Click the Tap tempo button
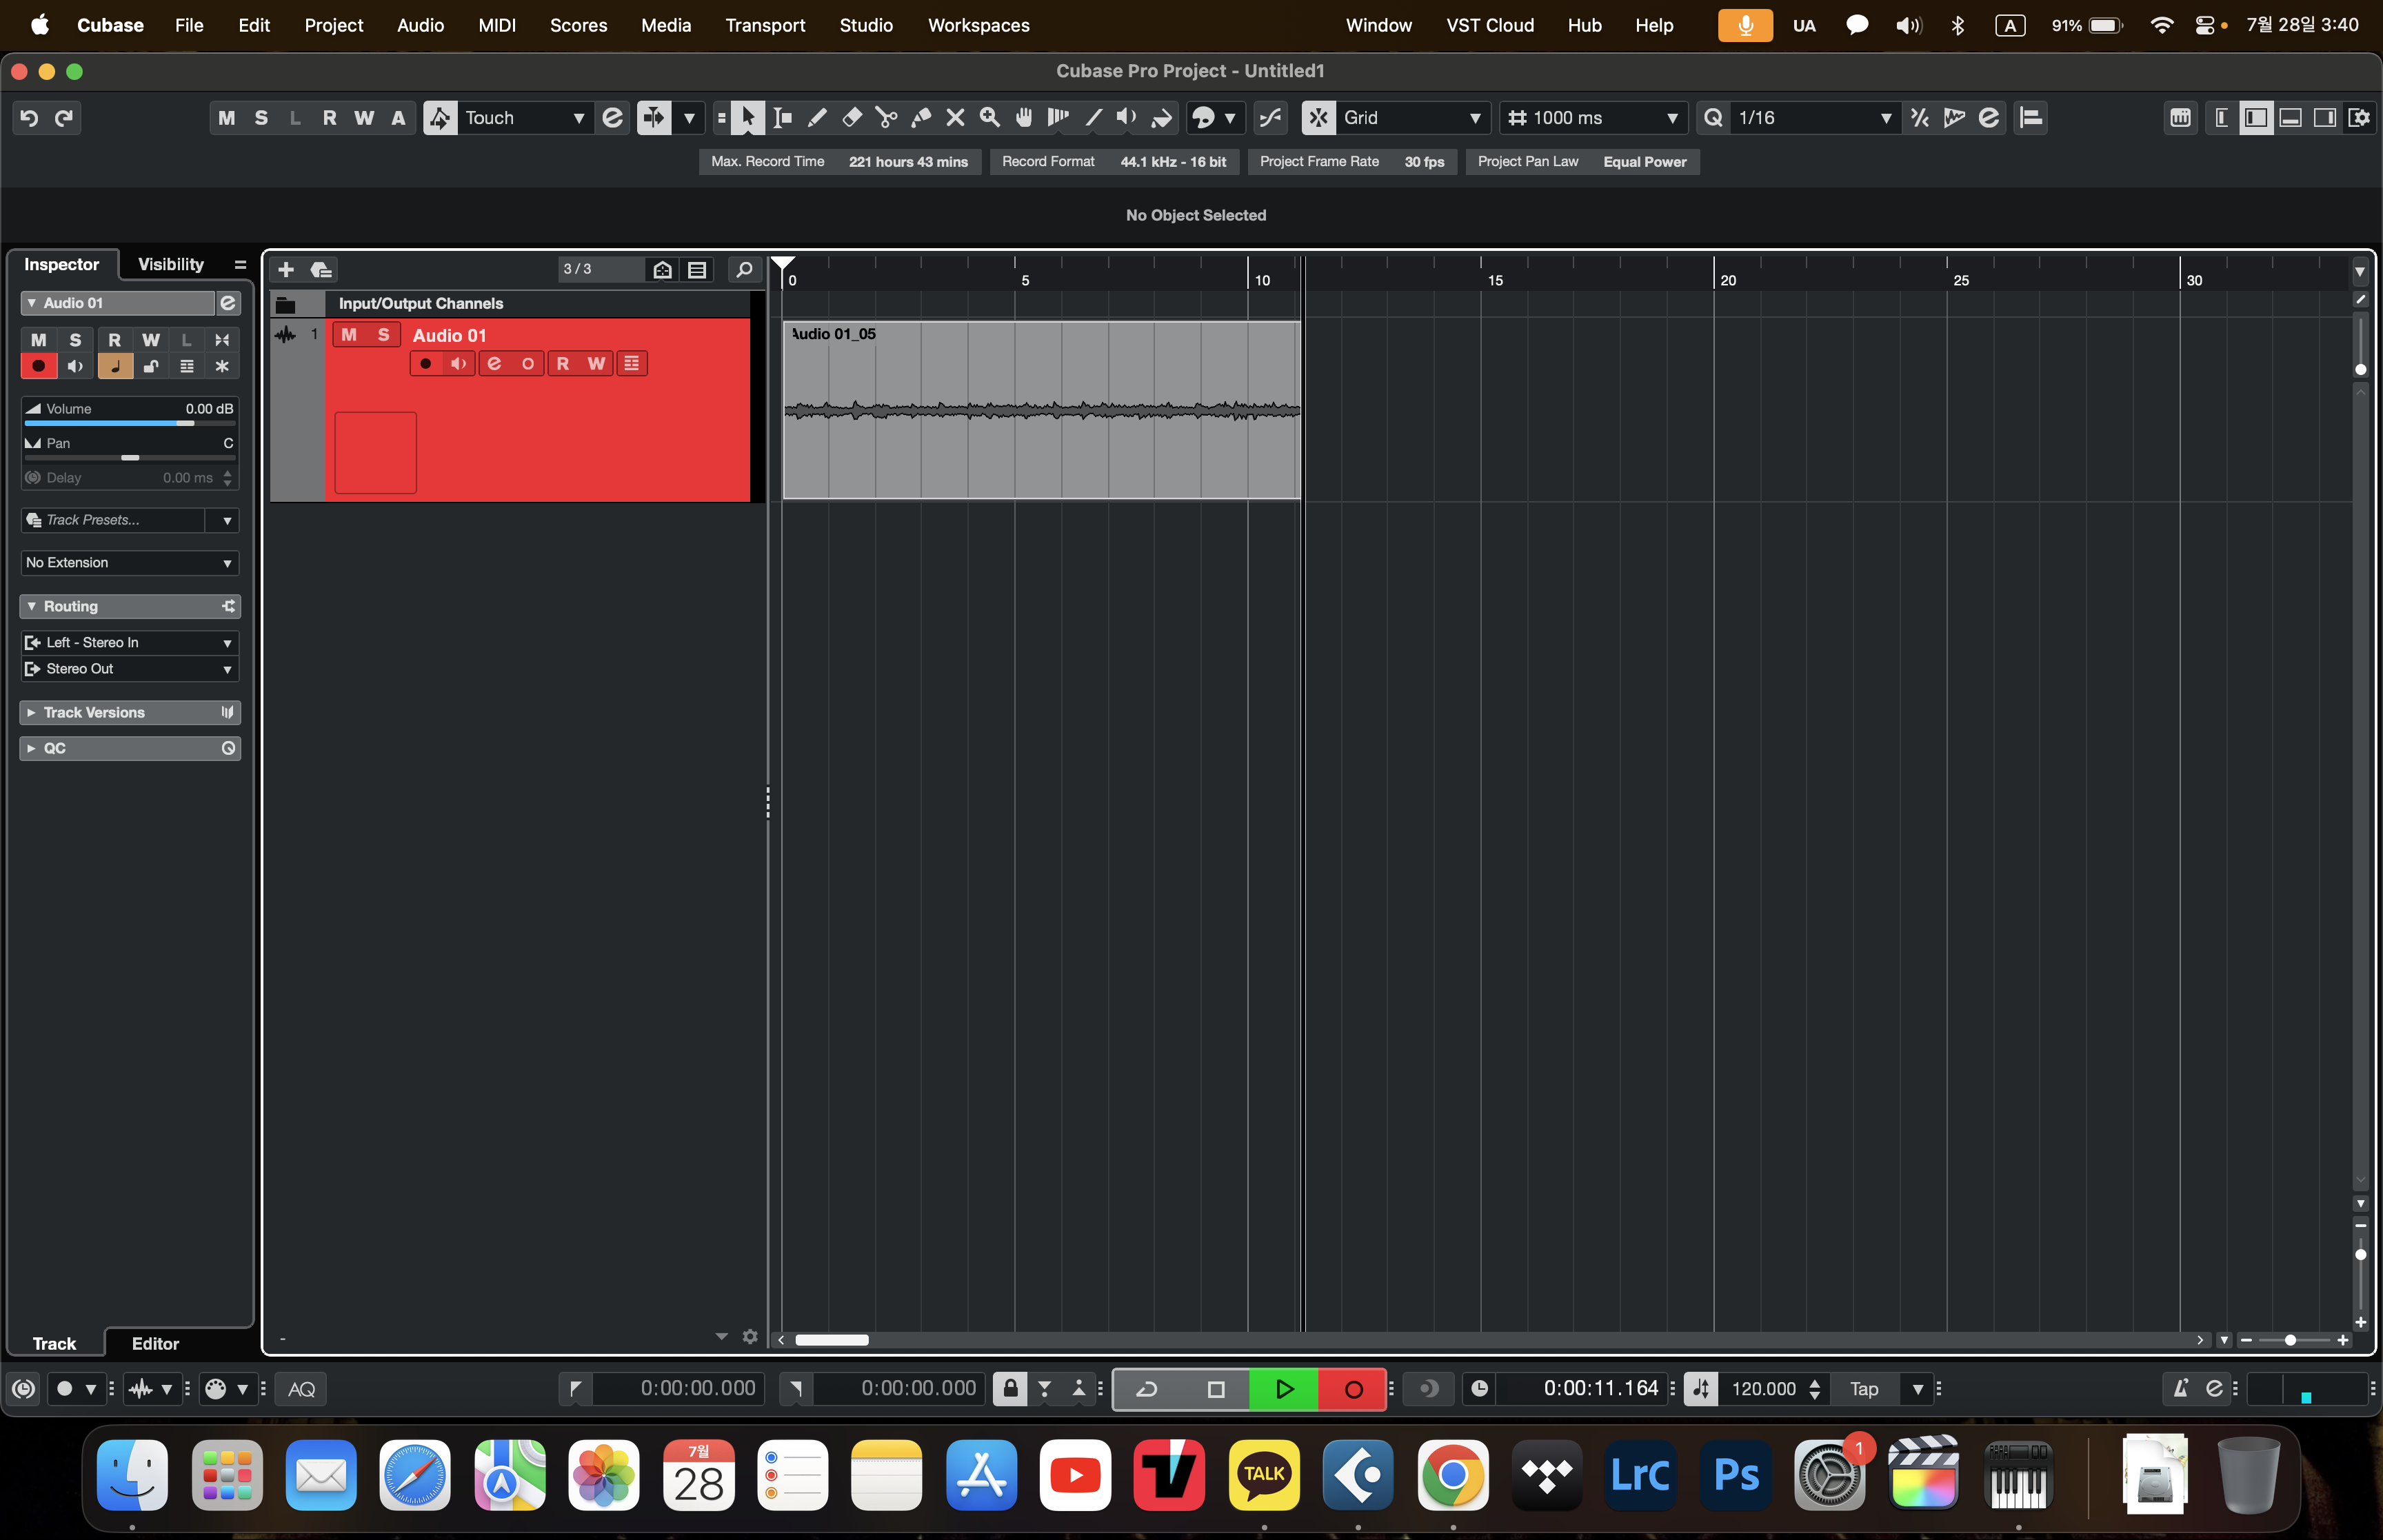The width and height of the screenshot is (2383, 1540). [x=1863, y=1389]
